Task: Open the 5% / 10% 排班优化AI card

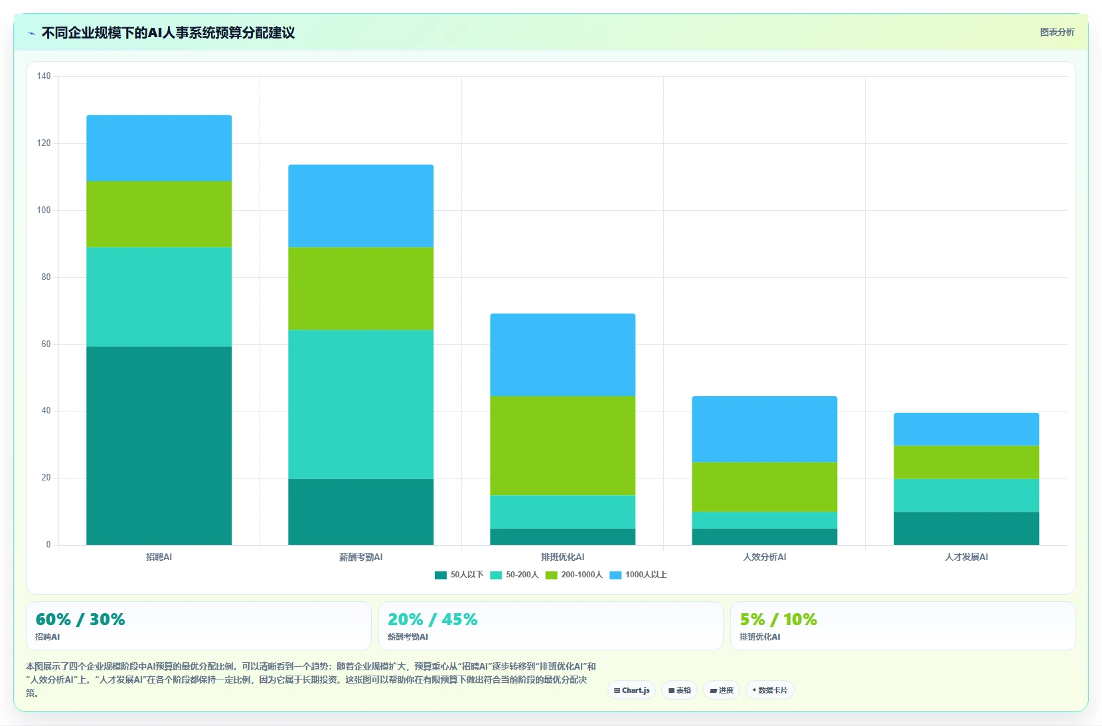Action: click(903, 626)
